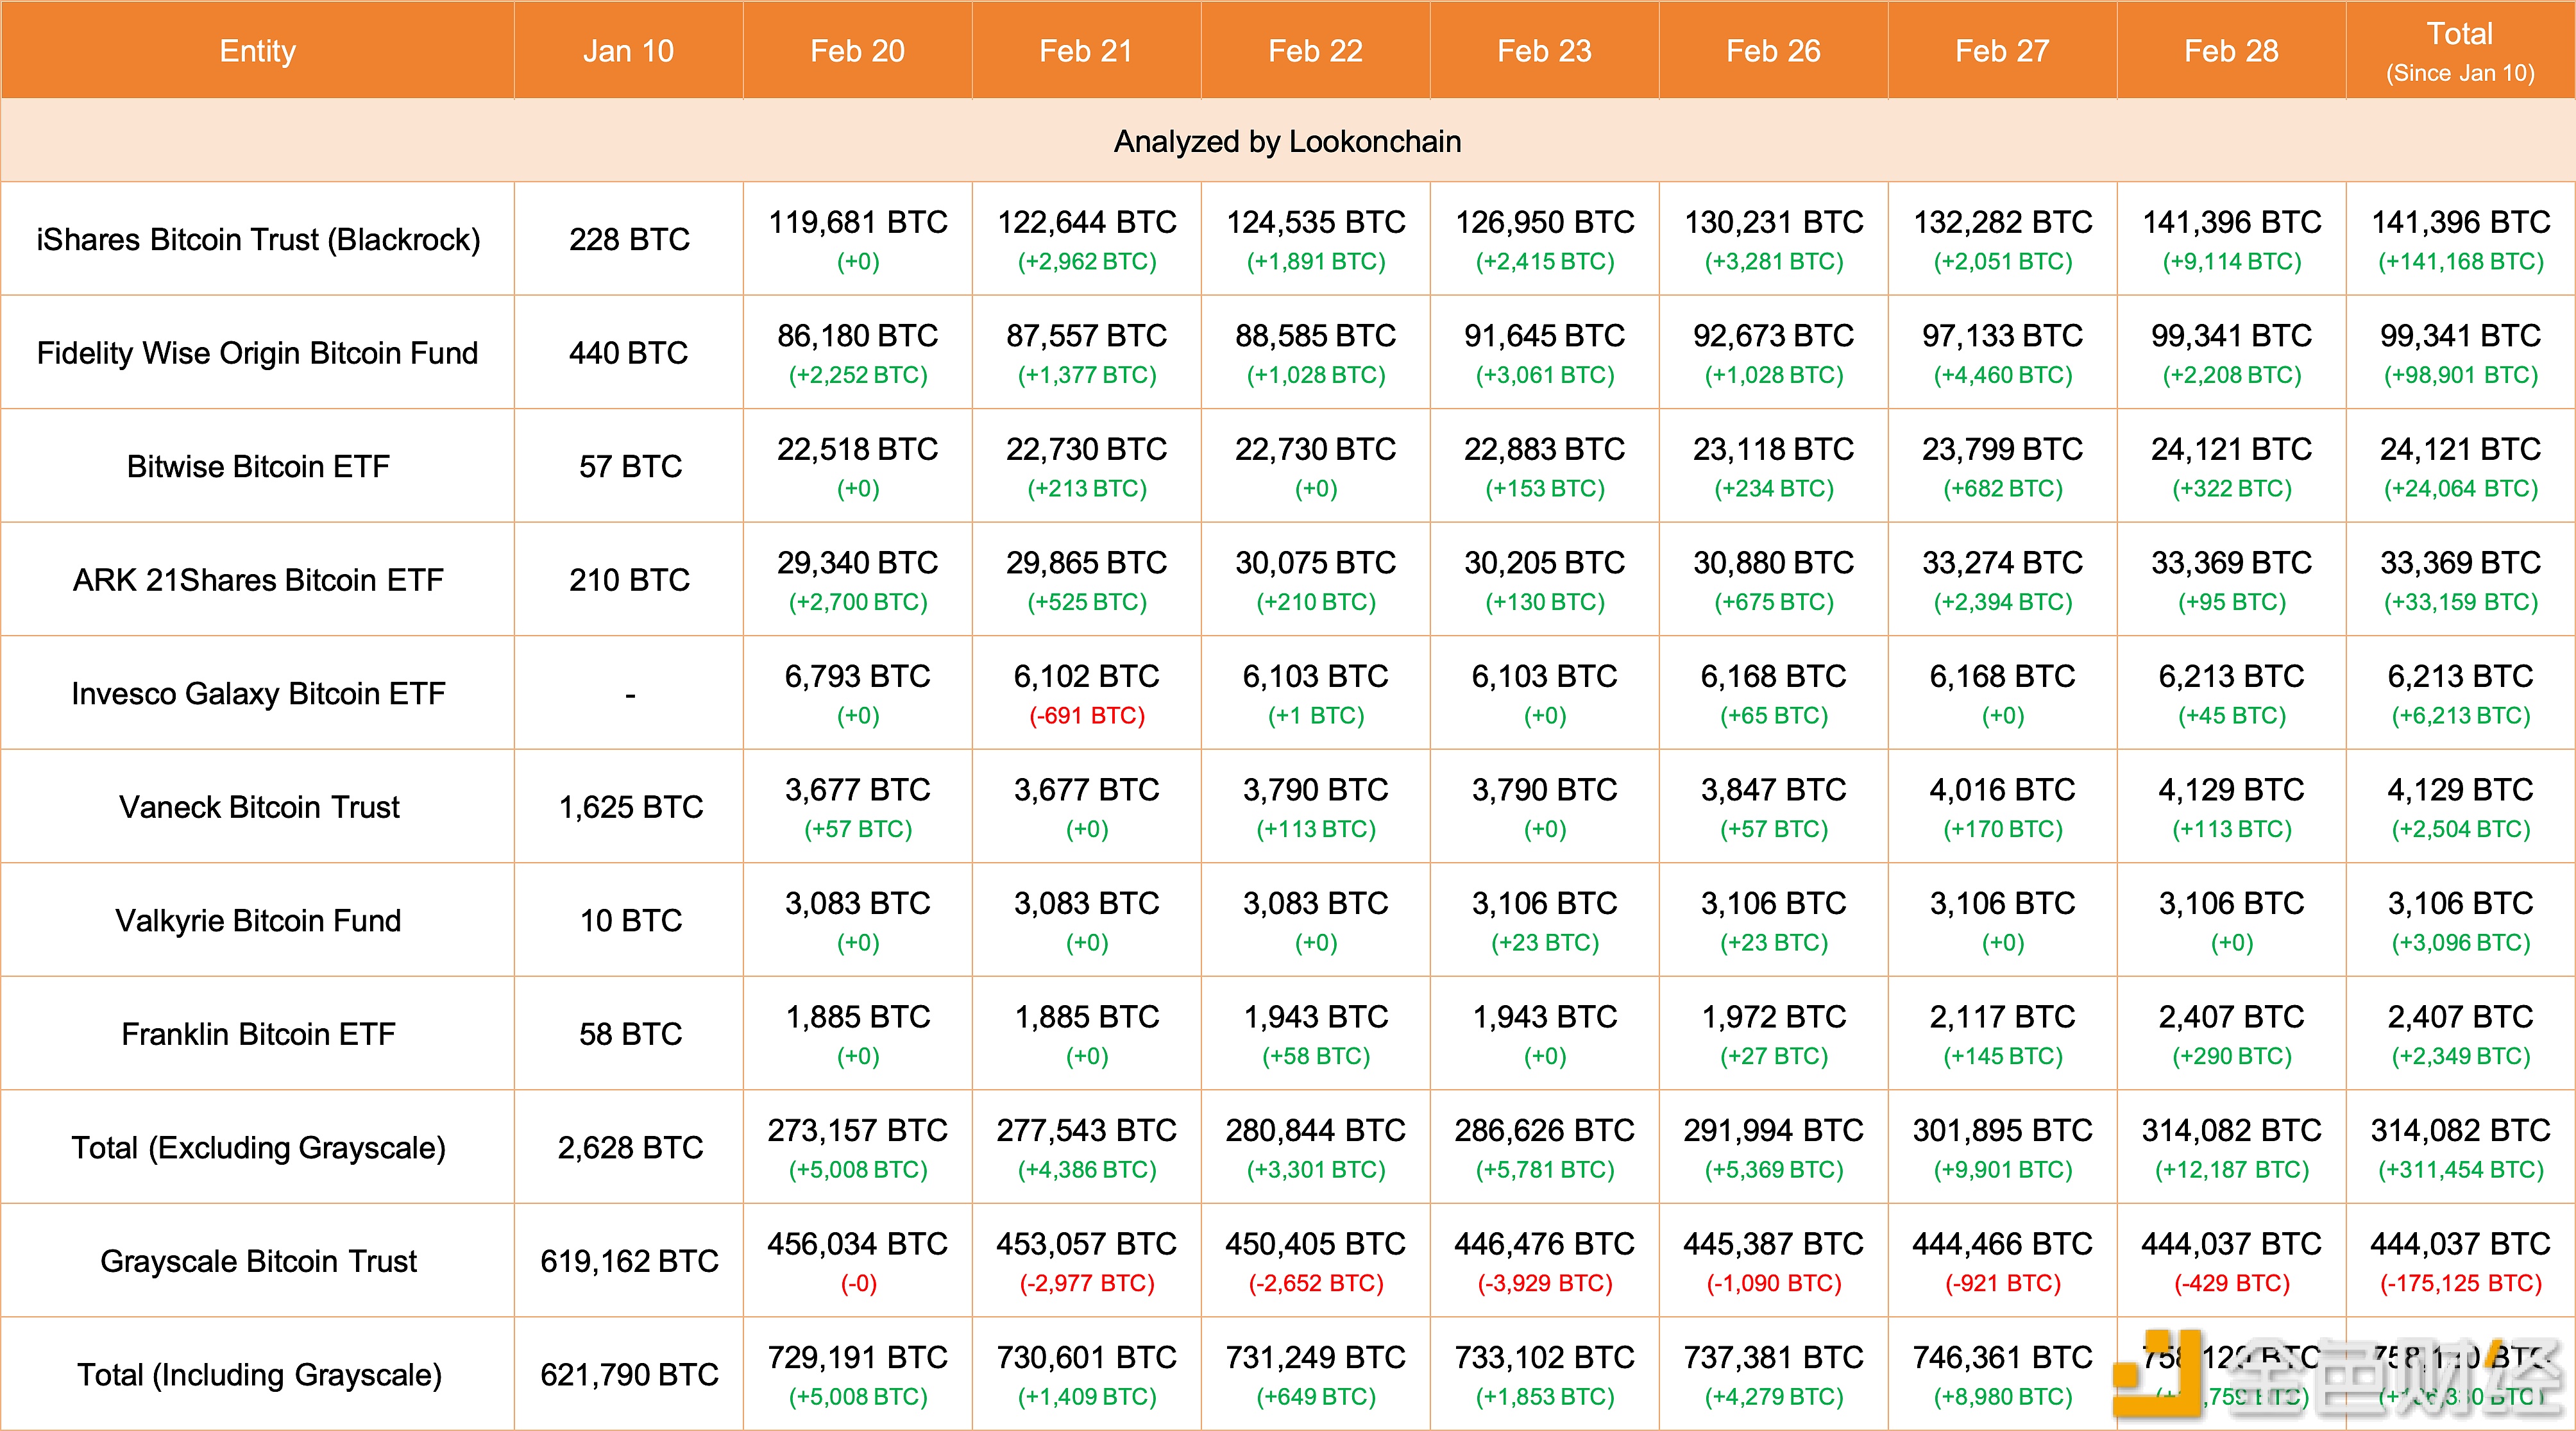
Task: Click ARK Feb 27 value 33,274 BTC
Action: (x=2003, y=563)
